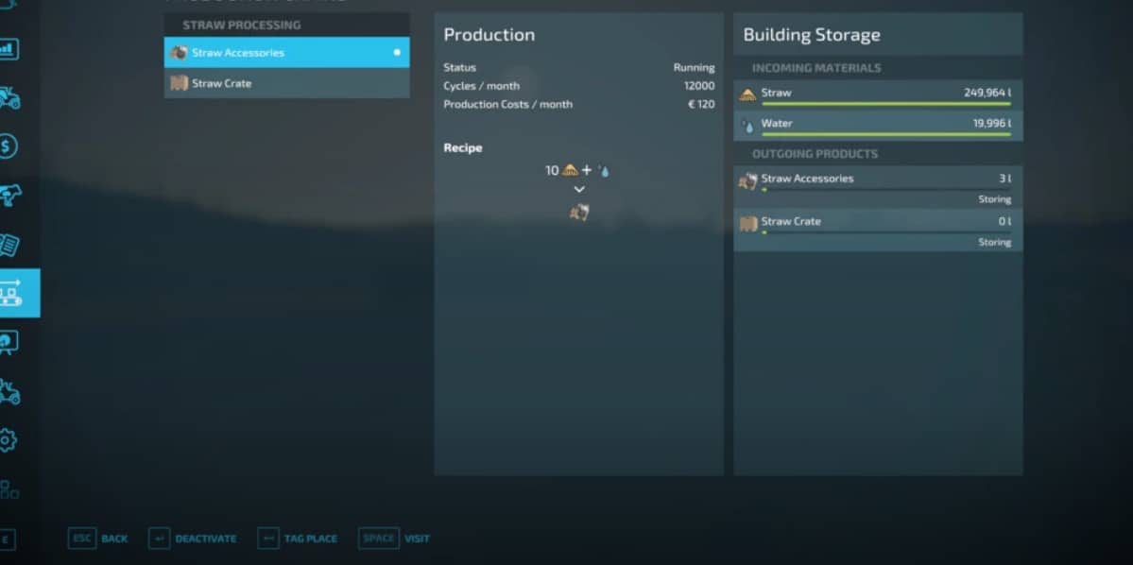Open the animals page with cow icon
This screenshot has height=565, width=1133.
point(9,196)
